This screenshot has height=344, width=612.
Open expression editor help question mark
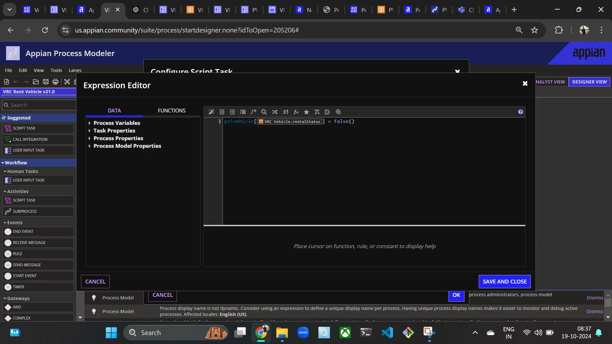(x=521, y=112)
